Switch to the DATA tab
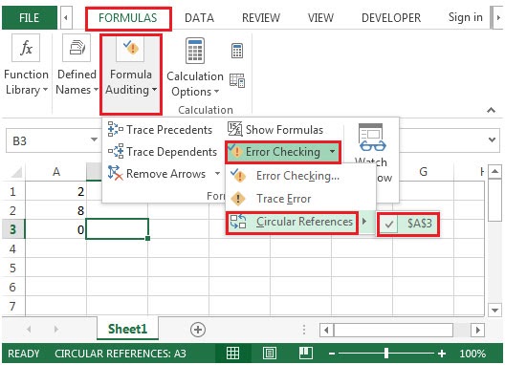The height and width of the screenshot is (365, 505). tap(199, 18)
